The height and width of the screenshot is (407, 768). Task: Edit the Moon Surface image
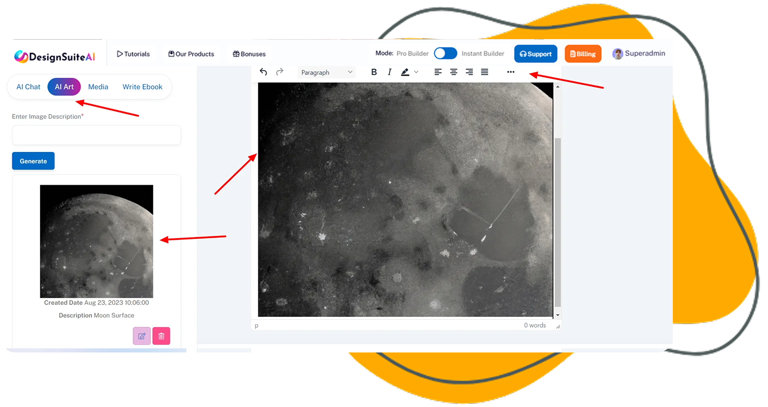(x=142, y=336)
